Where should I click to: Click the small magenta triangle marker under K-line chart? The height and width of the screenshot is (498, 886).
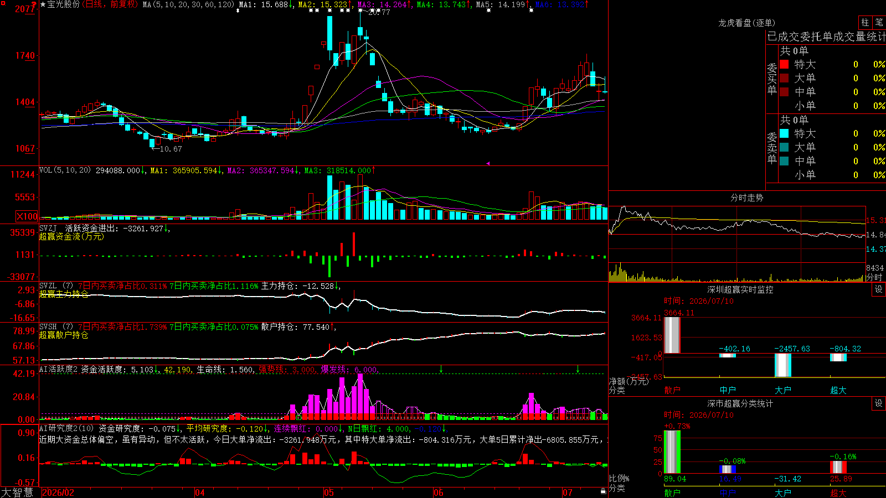point(488,163)
